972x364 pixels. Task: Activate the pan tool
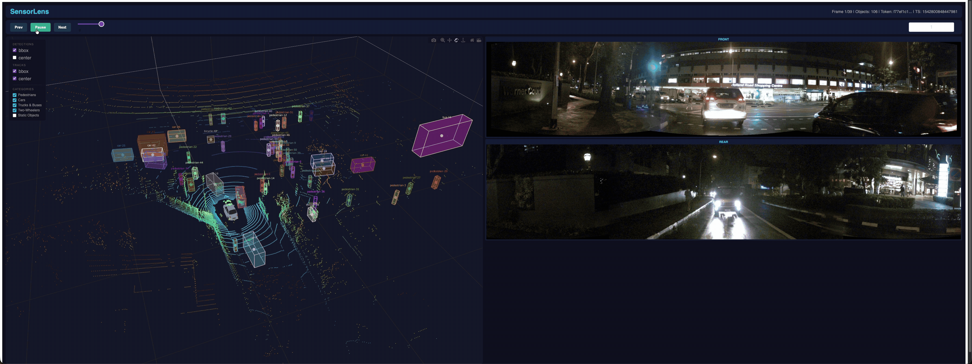449,40
